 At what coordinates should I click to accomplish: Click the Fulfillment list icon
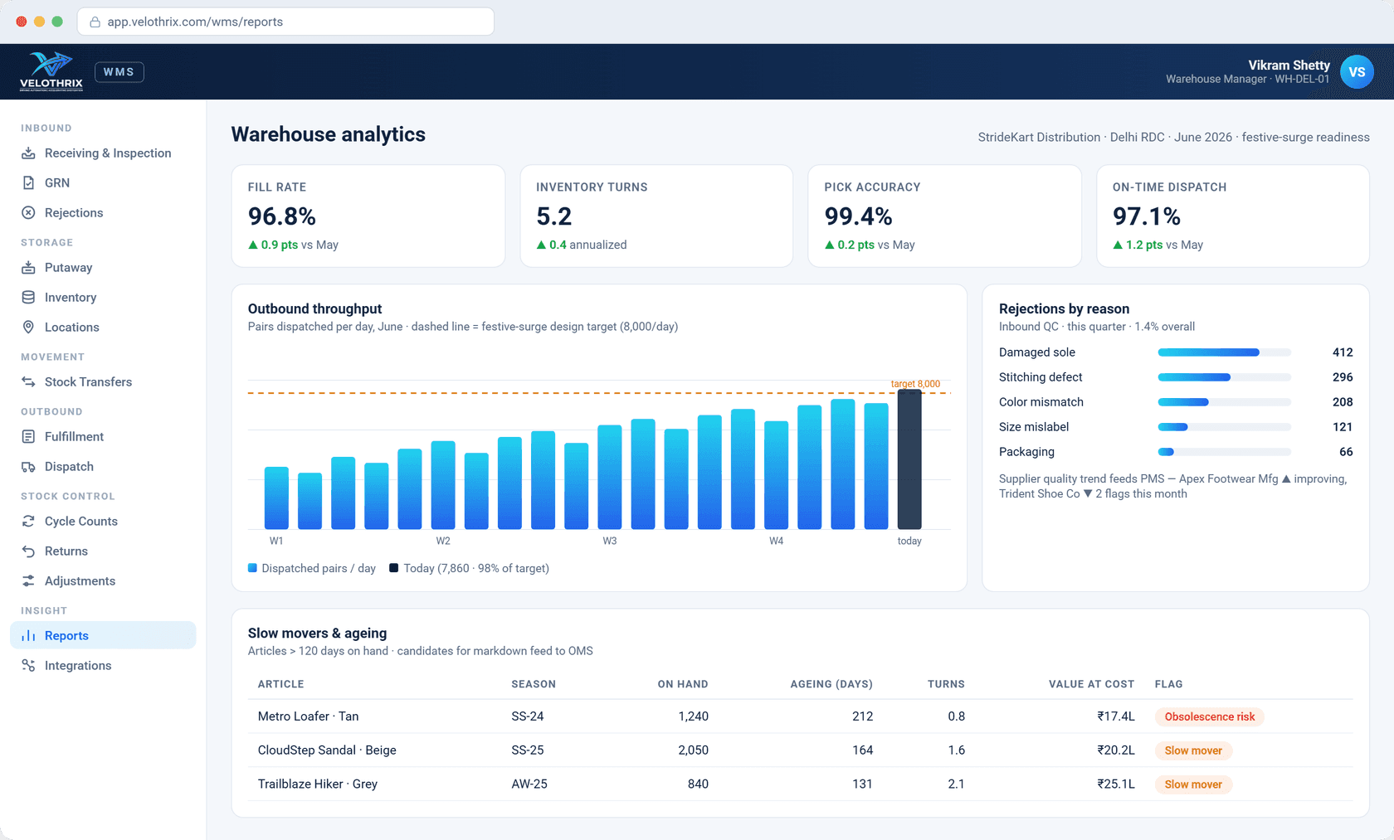[x=28, y=437]
